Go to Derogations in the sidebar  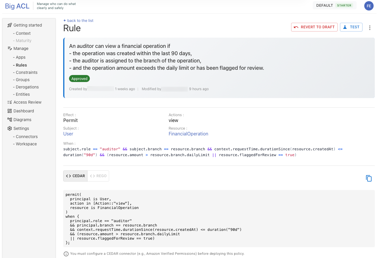(x=27, y=87)
